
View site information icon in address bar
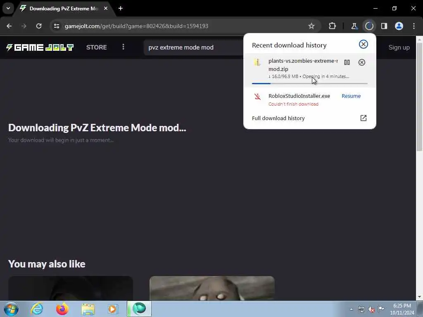(x=56, y=26)
